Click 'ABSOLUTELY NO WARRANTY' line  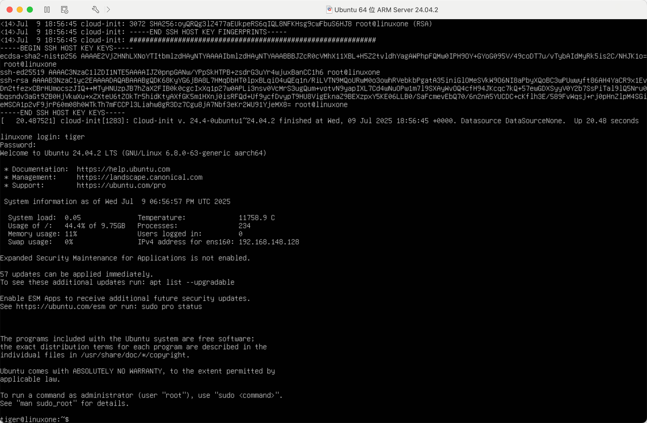coord(137,371)
